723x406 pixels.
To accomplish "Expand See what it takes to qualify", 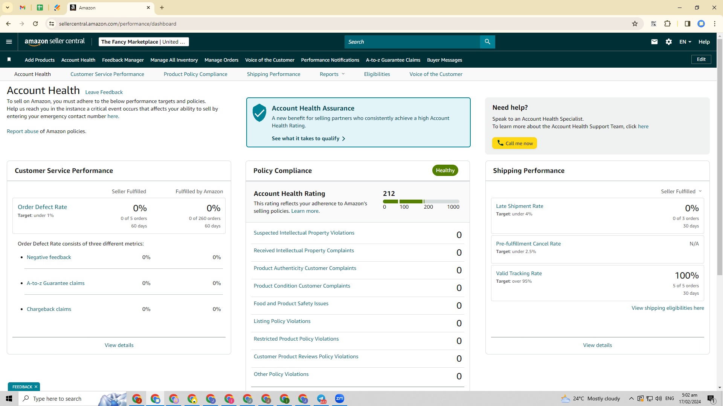I will tap(308, 138).
